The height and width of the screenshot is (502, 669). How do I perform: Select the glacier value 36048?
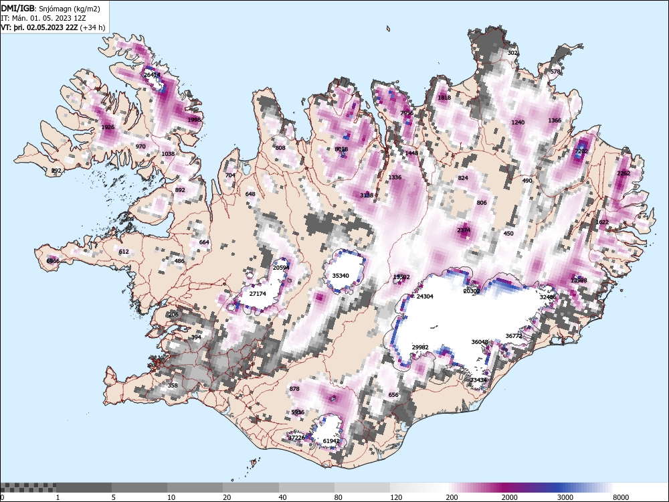[480, 342]
